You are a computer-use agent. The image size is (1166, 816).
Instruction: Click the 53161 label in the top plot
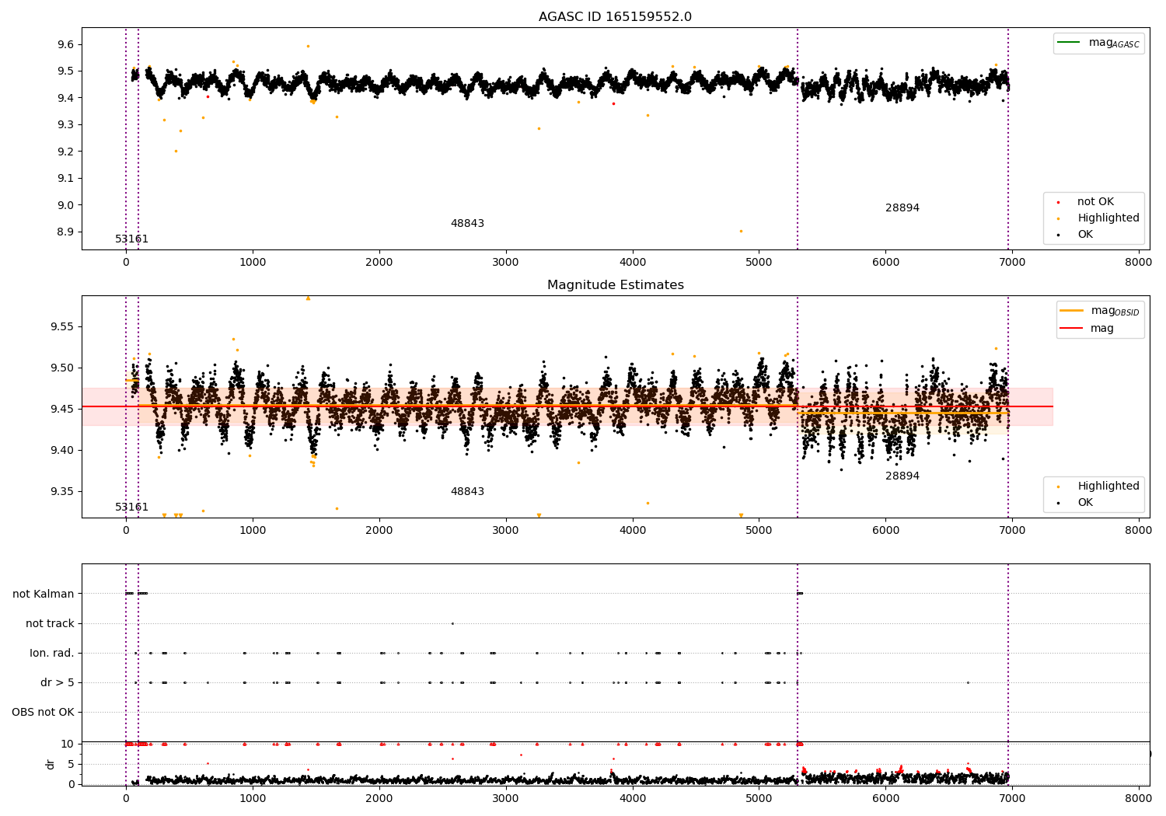click(x=131, y=239)
